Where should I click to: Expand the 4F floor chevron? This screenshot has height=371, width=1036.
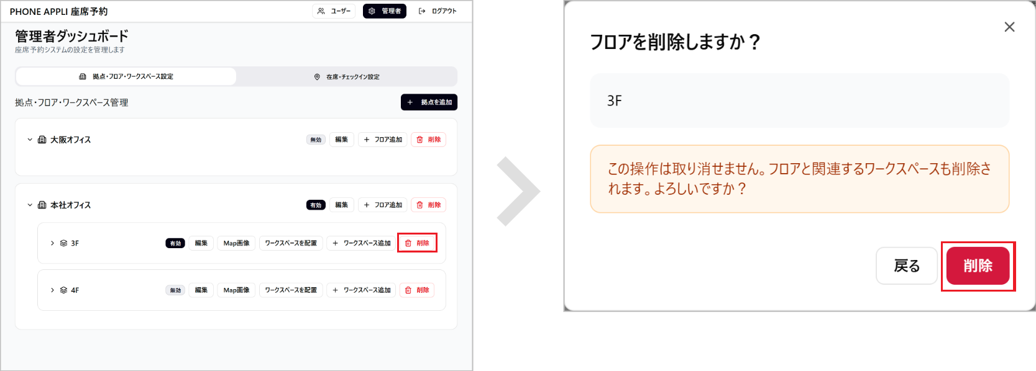pos(52,290)
